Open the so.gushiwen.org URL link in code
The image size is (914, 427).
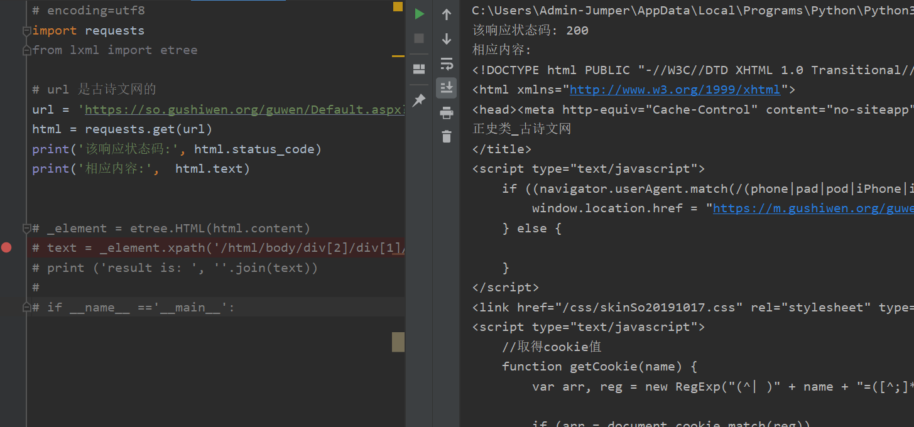coord(244,109)
